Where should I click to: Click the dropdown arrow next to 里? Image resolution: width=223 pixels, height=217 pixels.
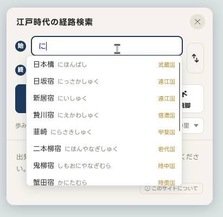coord(196,126)
